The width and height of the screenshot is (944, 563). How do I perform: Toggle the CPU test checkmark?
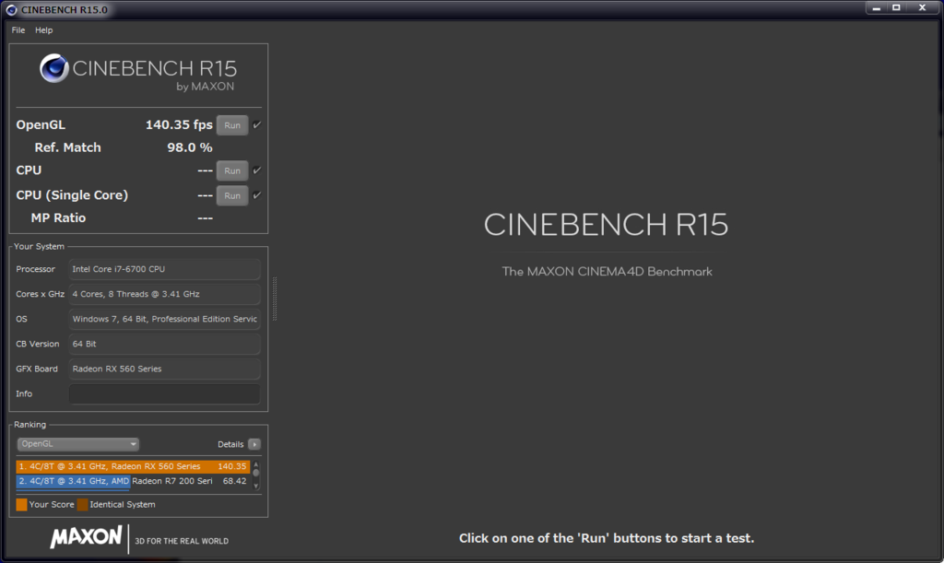coord(257,170)
